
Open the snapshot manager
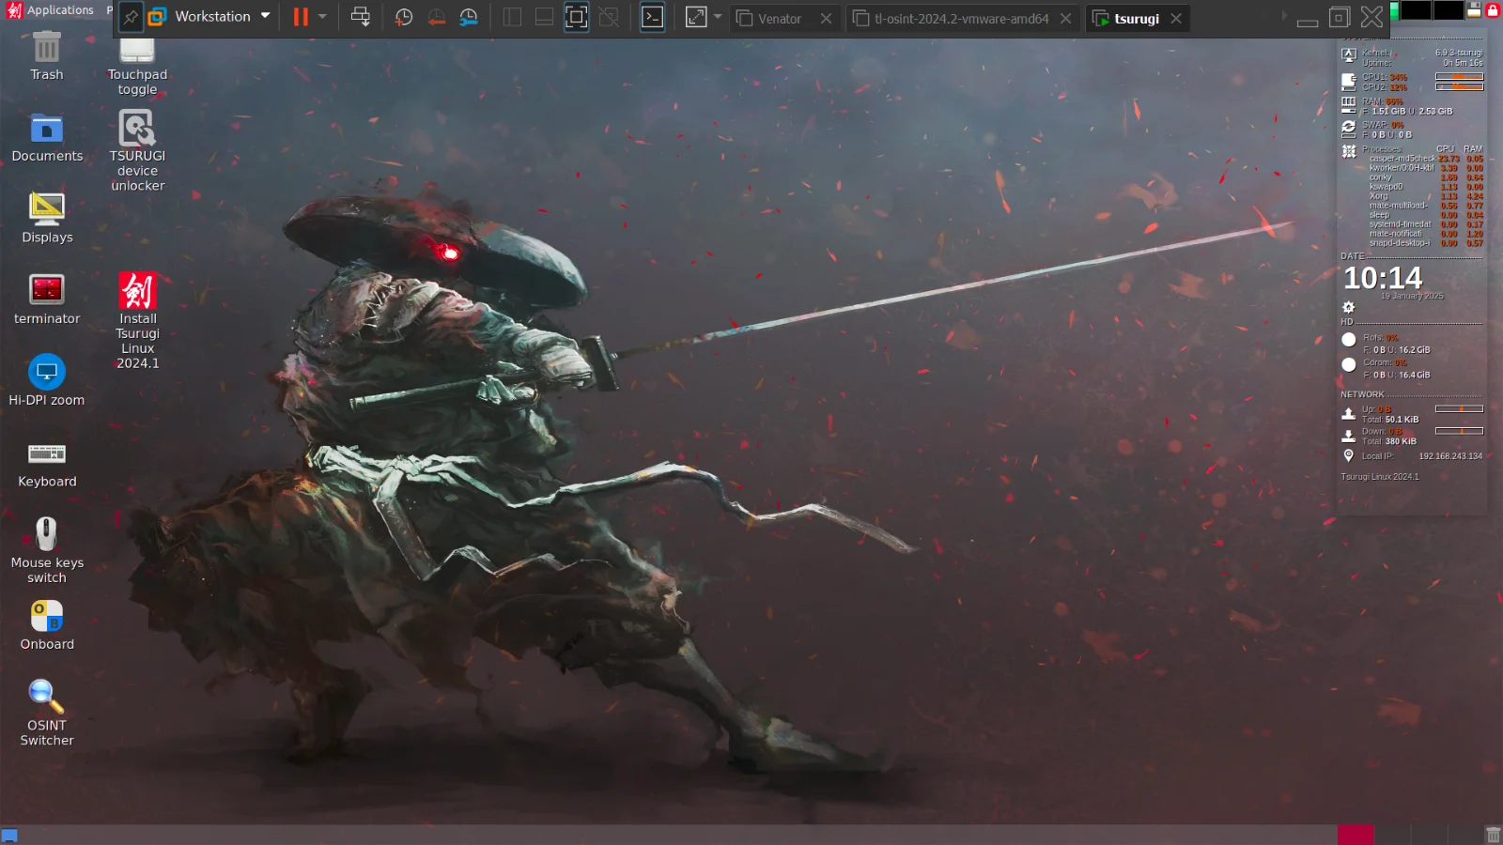point(469,17)
